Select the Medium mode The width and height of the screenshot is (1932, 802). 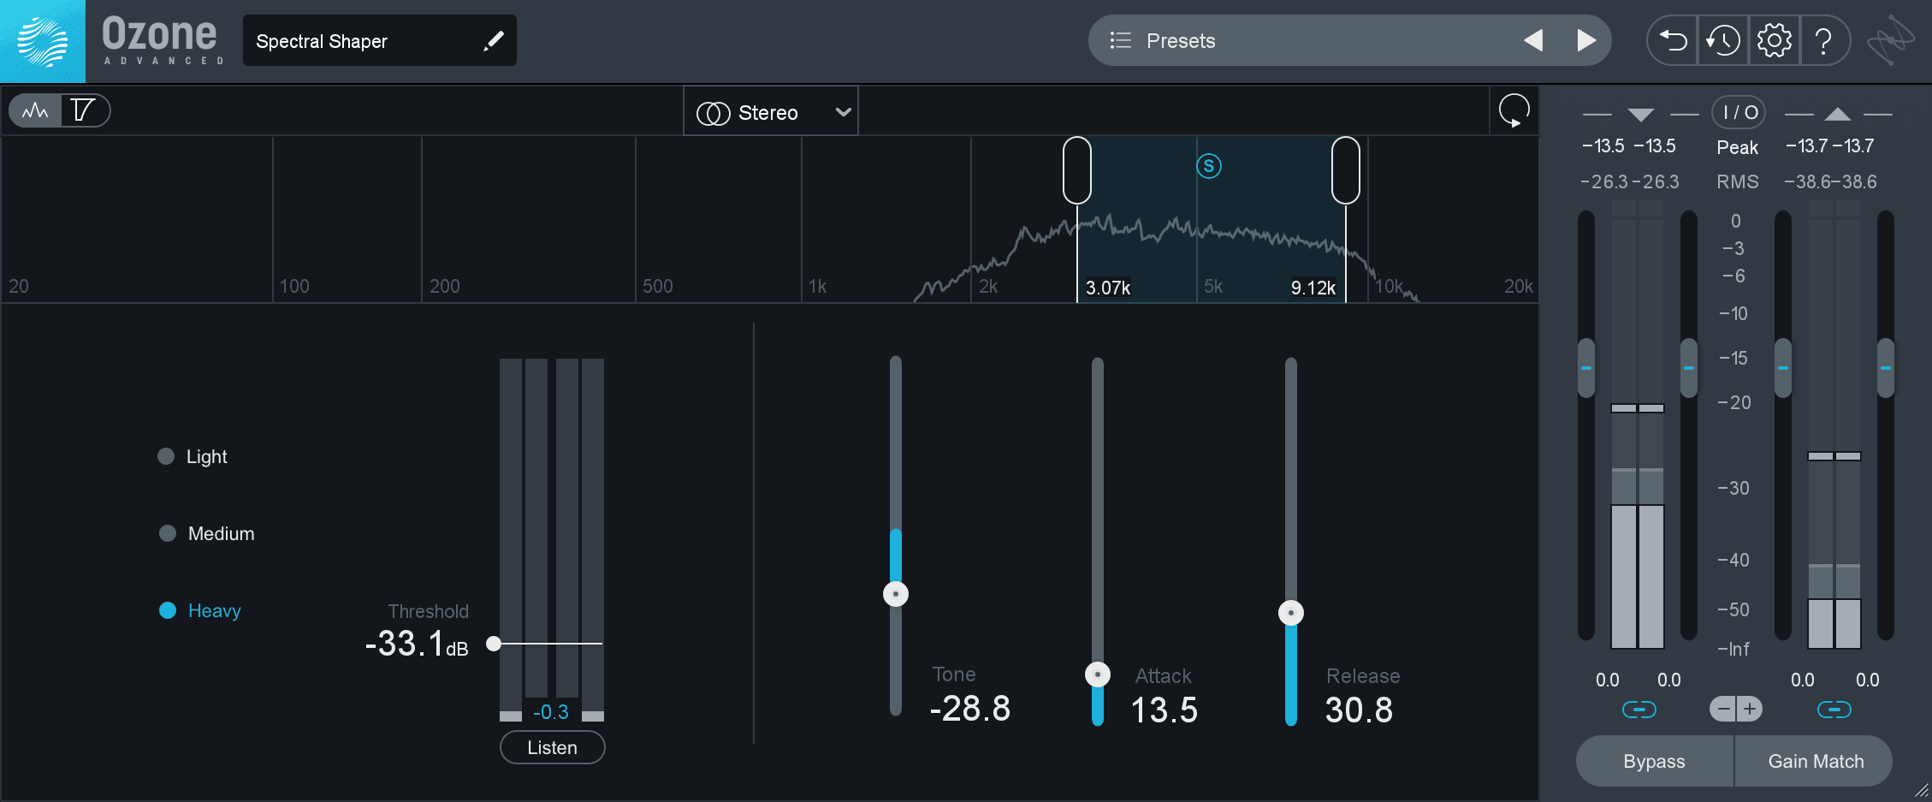click(x=207, y=533)
